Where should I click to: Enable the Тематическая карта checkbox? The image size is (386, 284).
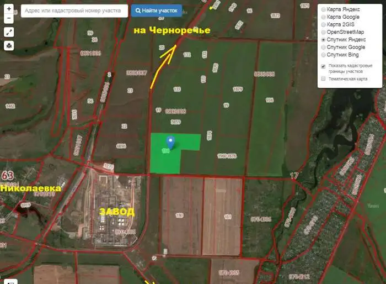(324, 78)
